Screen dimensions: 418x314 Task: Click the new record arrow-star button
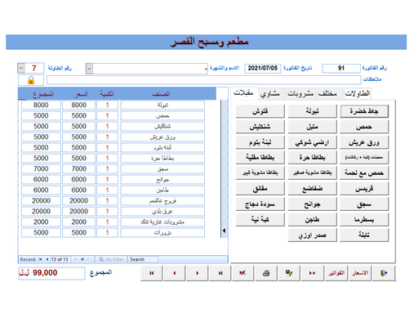click(x=312, y=273)
